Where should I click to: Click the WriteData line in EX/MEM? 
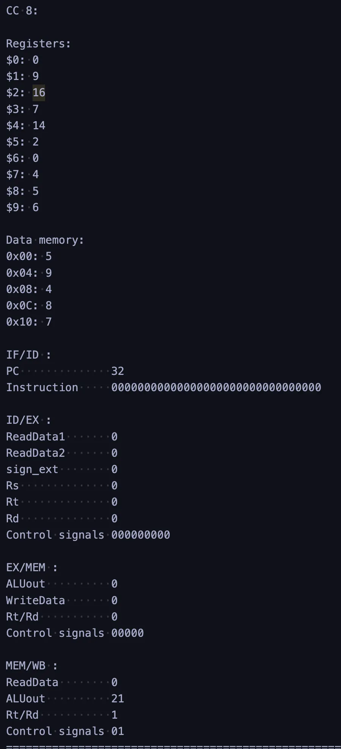pos(62,600)
